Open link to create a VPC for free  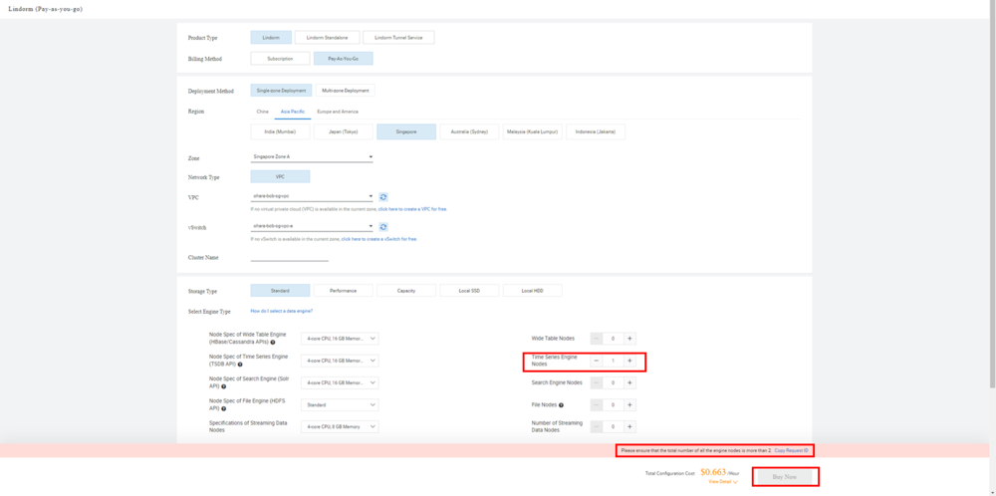pyautogui.click(x=413, y=209)
